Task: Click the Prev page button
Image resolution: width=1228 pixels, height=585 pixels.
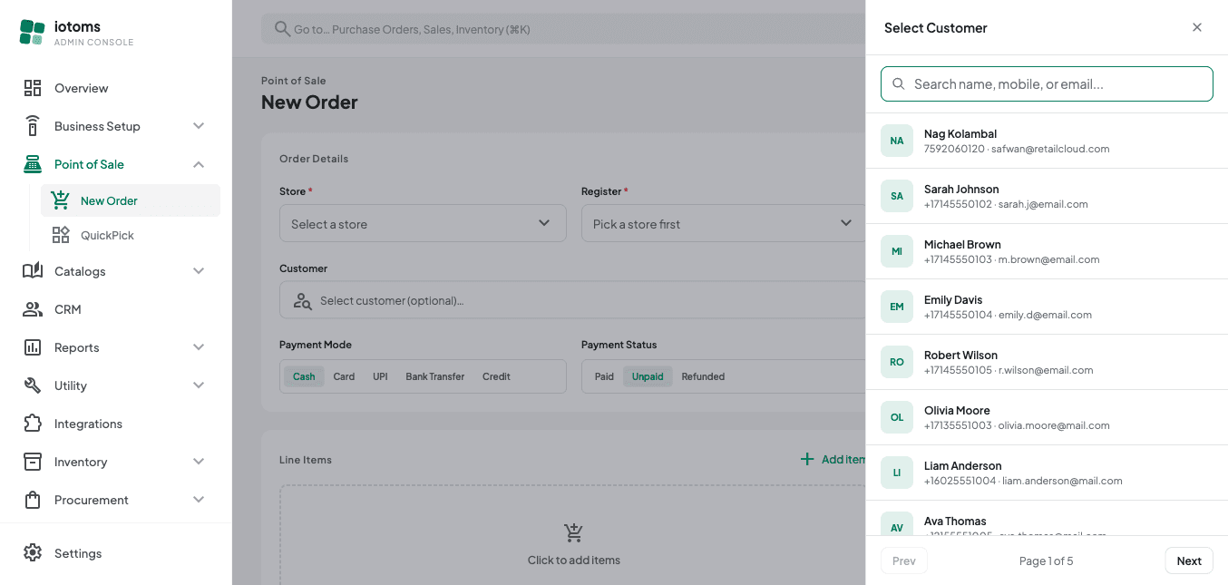Action: (904, 561)
